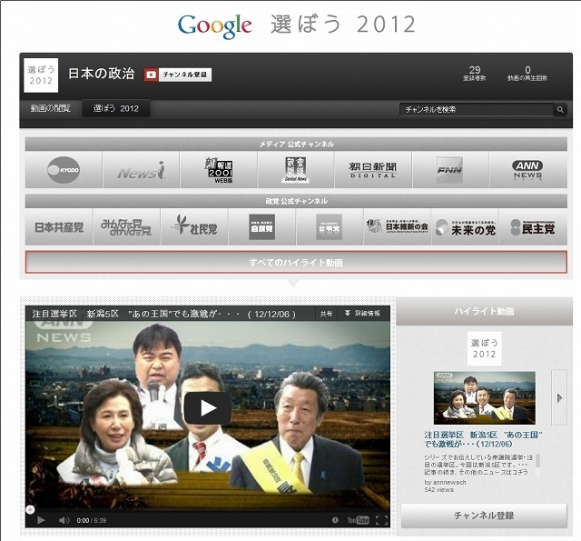Mute the video with the volume icon
Image resolution: width=581 pixels, height=541 pixels.
tap(64, 520)
